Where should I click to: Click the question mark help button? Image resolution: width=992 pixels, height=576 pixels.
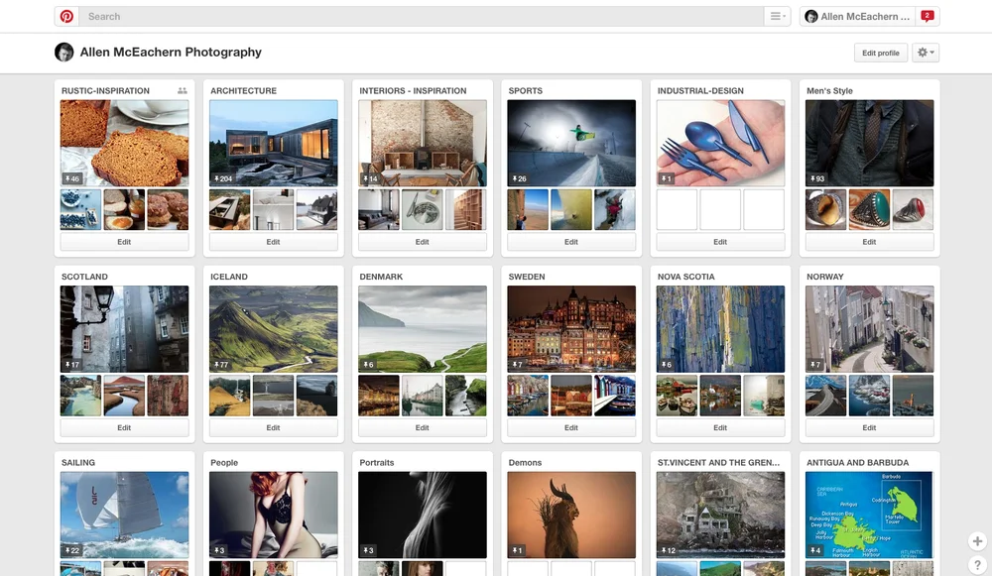(x=977, y=565)
